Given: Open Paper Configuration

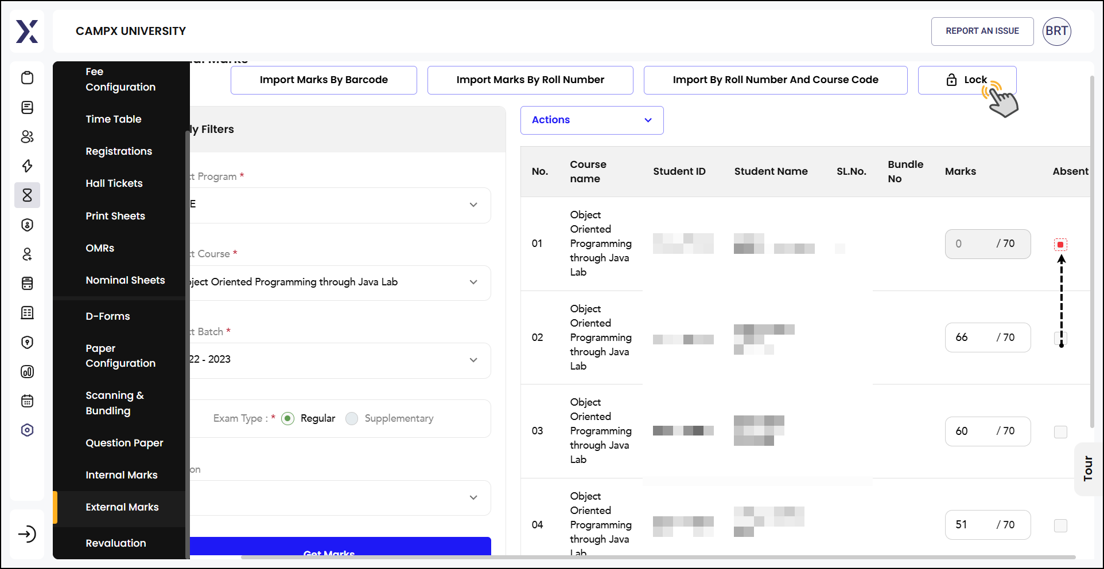Looking at the screenshot, I should pyautogui.click(x=120, y=356).
